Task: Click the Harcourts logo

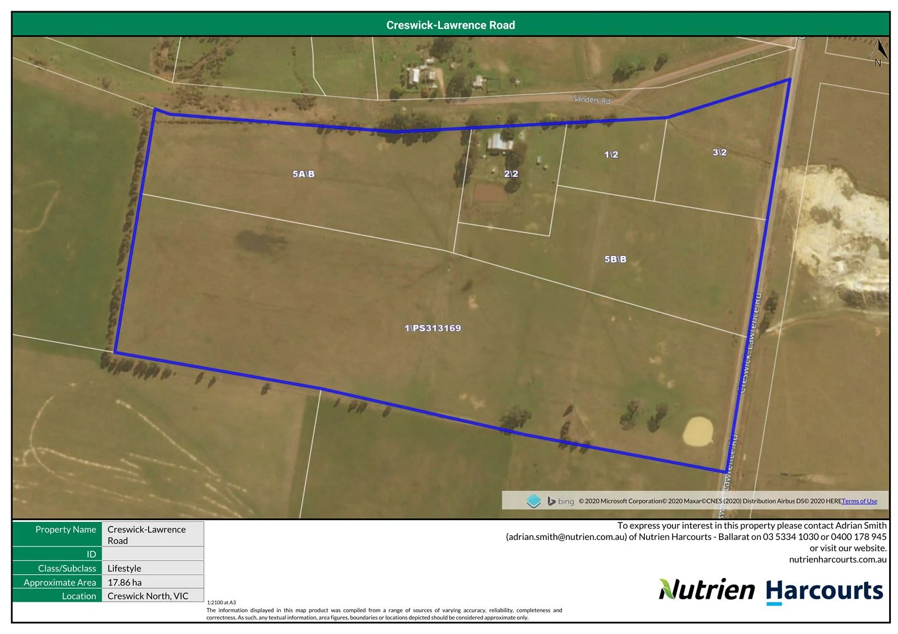Action: [825, 591]
